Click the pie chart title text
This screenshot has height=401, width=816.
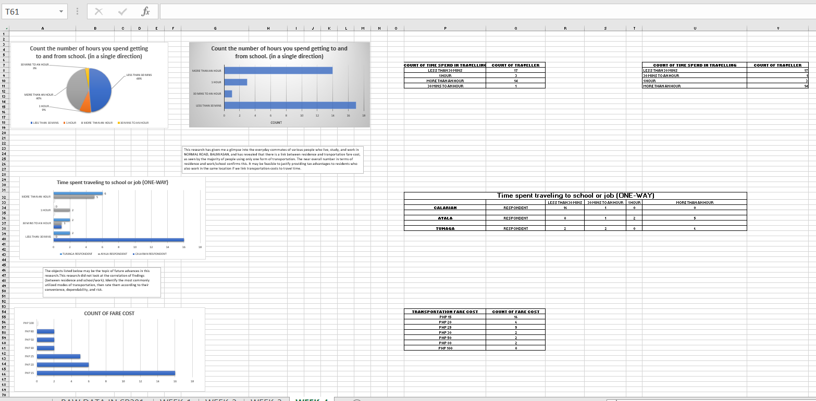click(x=89, y=52)
